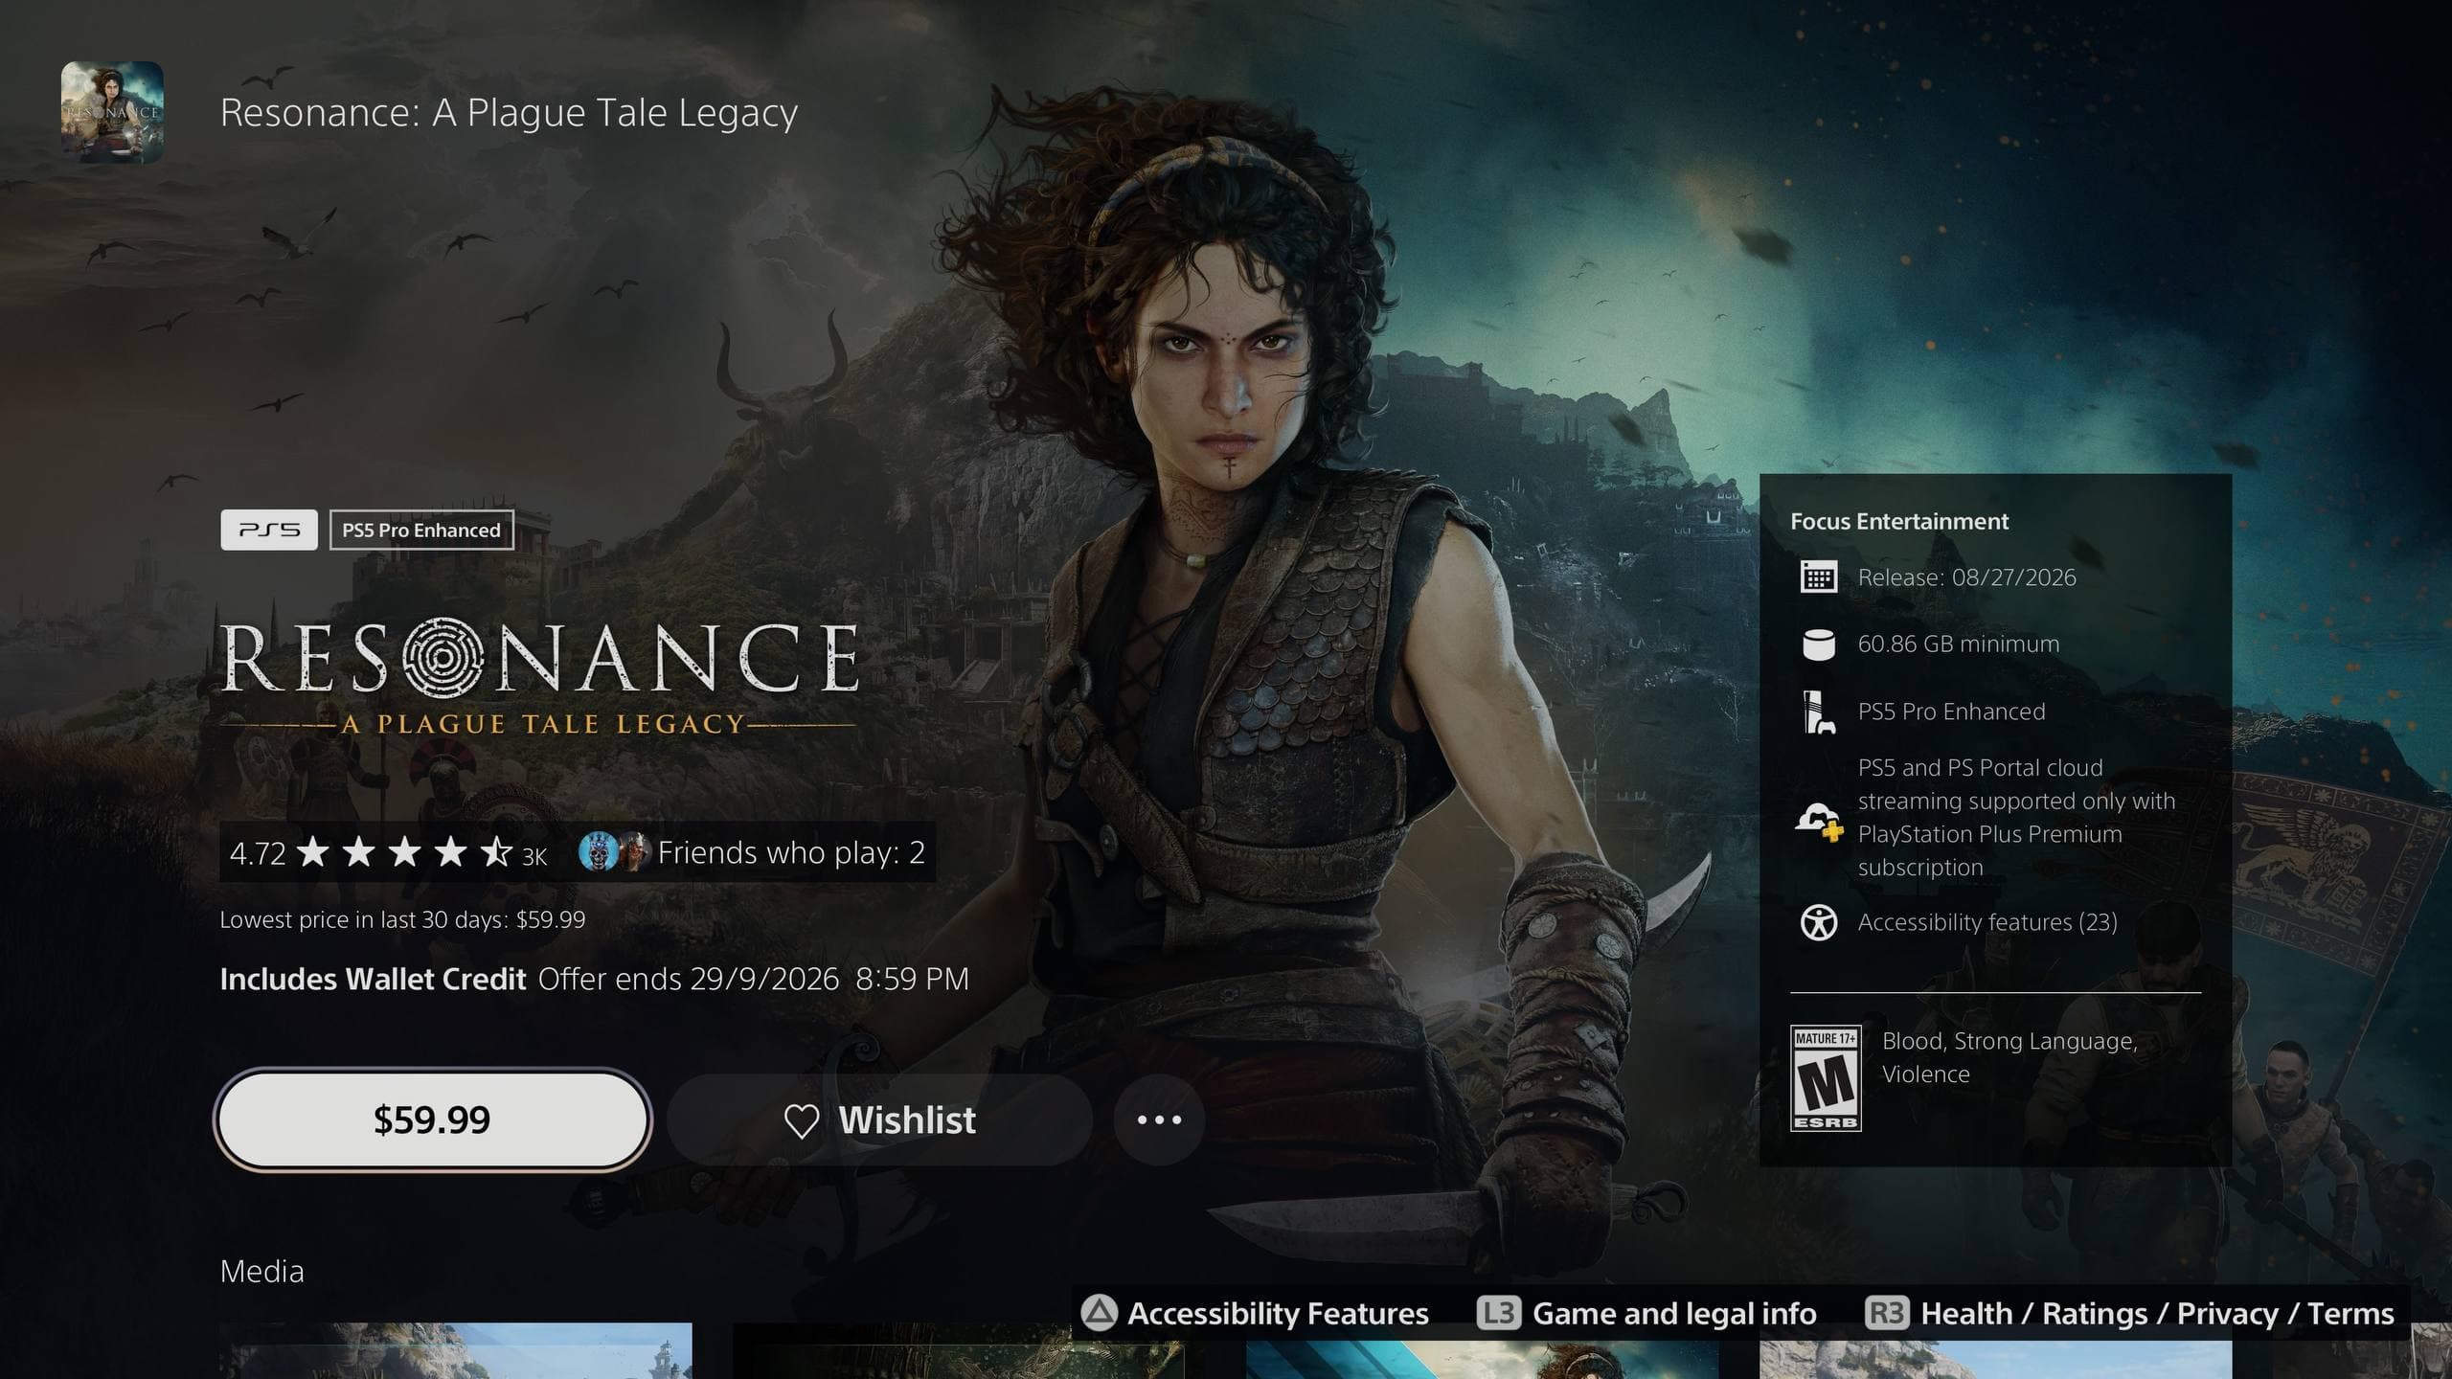Click the 4.72 star rating
This screenshot has width=2452, height=1379.
[x=389, y=852]
